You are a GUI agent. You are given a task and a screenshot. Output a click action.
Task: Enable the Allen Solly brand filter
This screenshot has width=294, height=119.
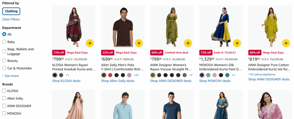coord(4,98)
